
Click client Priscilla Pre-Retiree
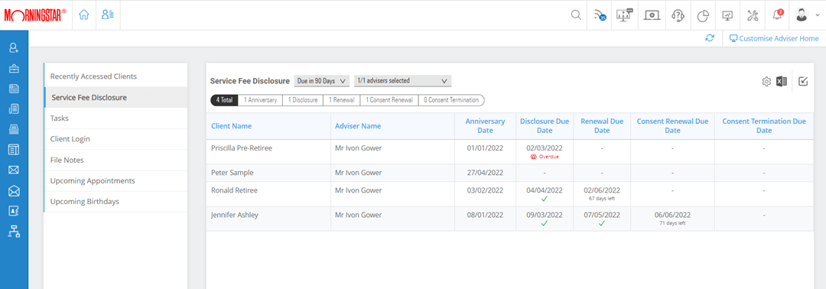241,148
